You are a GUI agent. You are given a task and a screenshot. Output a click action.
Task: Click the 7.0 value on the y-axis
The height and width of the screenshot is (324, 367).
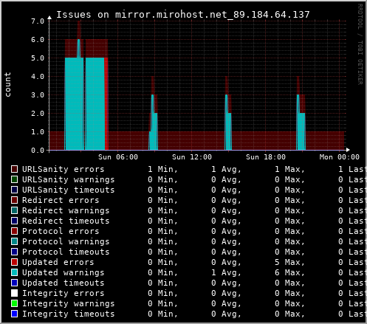point(38,21)
